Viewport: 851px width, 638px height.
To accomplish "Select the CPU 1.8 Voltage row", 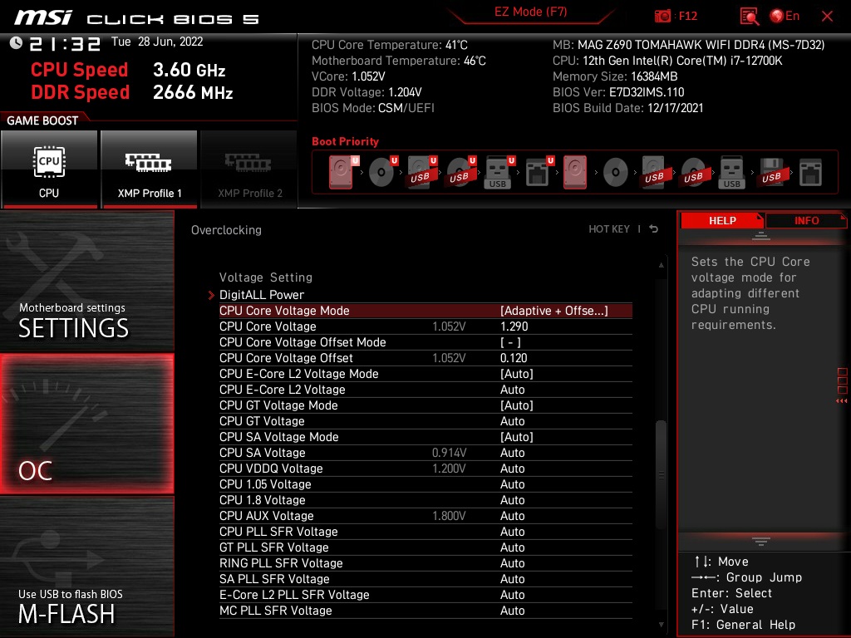I will tap(425, 499).
